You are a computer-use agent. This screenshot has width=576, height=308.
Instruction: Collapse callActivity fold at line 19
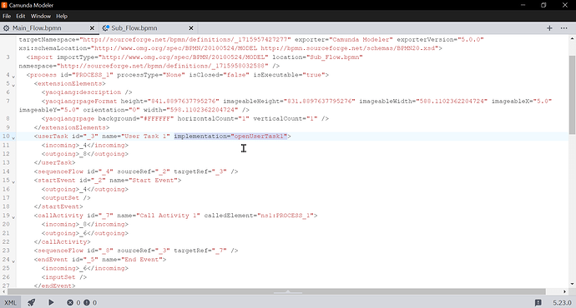[13, 217]
